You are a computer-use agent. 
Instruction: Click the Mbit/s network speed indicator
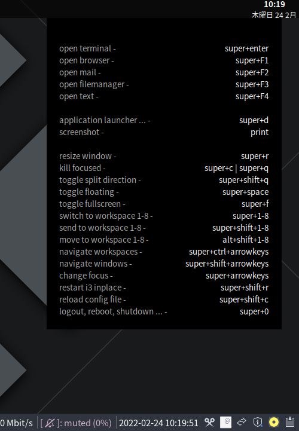[x=16, y=423]
